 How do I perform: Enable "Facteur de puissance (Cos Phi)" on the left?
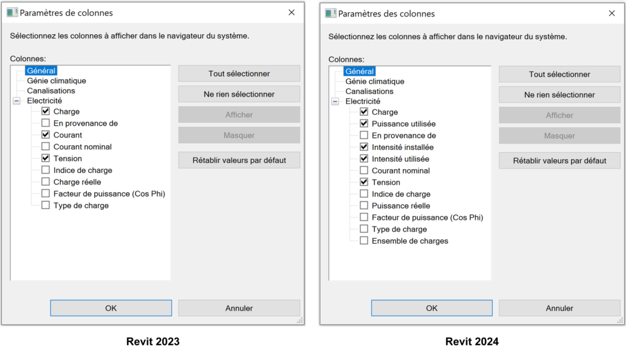tap(45, 194)
